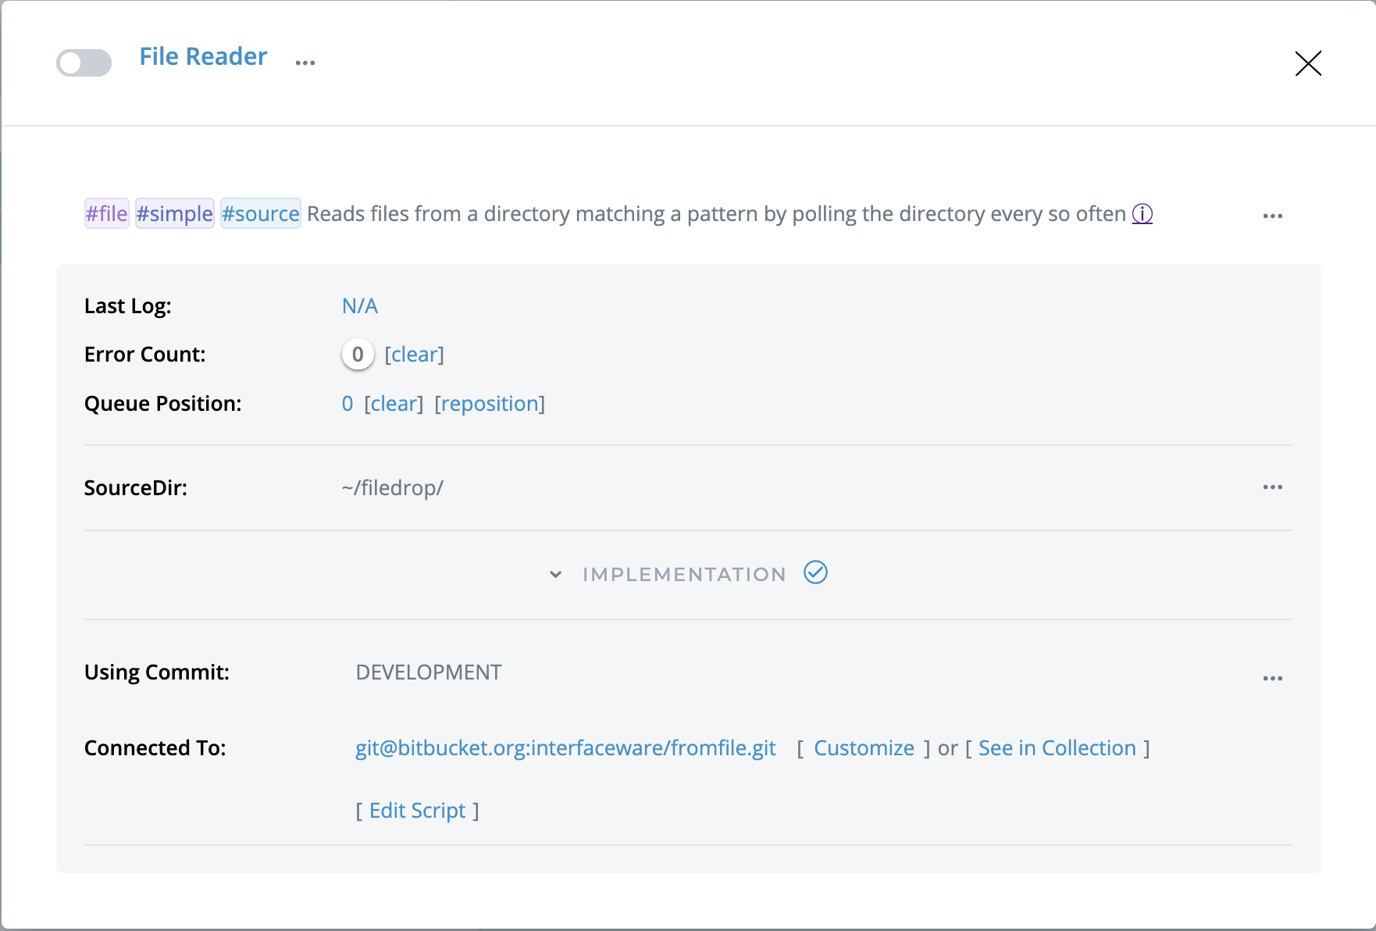Click the #simple tag
Viewport: 1376px width, 931px height.
pos(174,214)
